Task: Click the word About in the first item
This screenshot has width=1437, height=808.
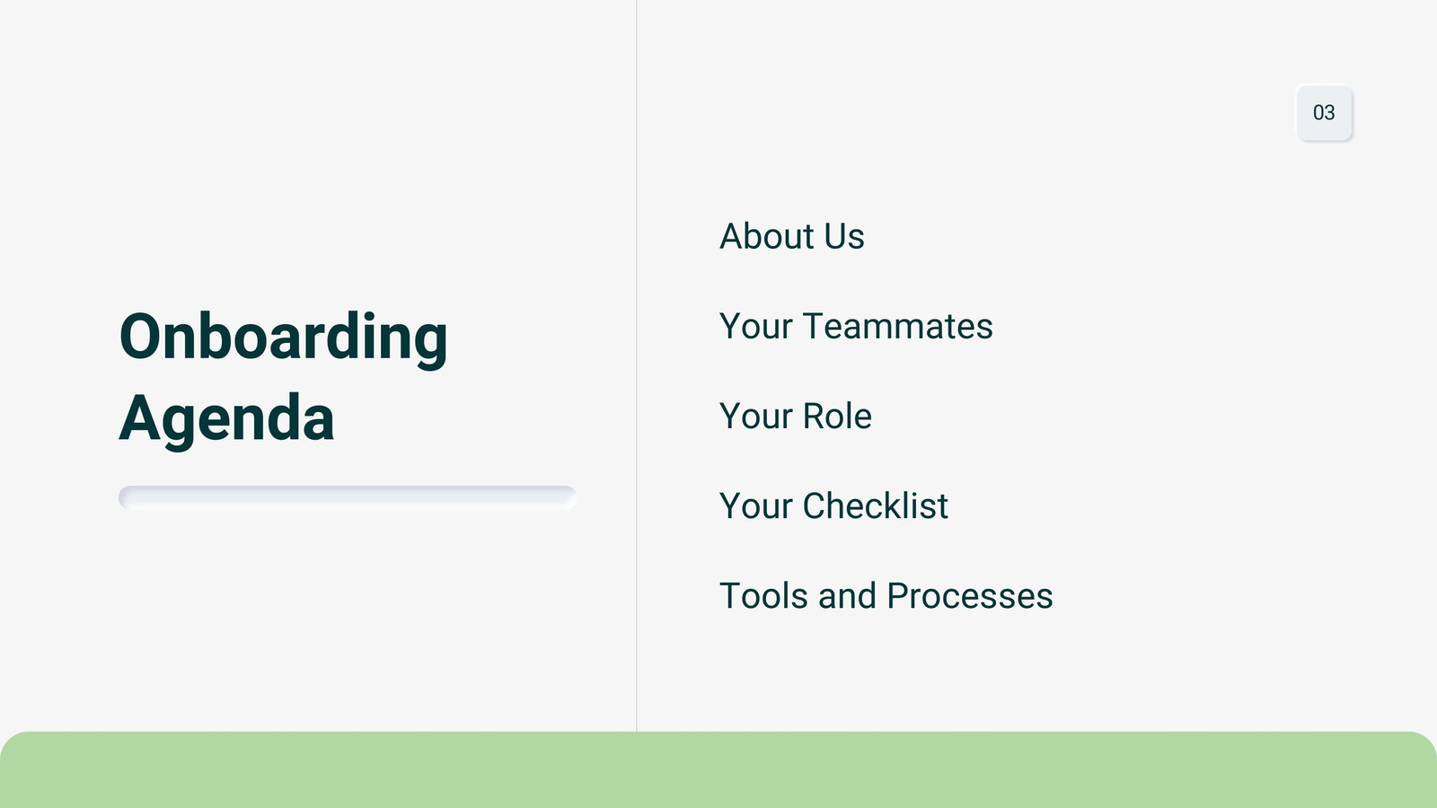Action: (767, 237)
